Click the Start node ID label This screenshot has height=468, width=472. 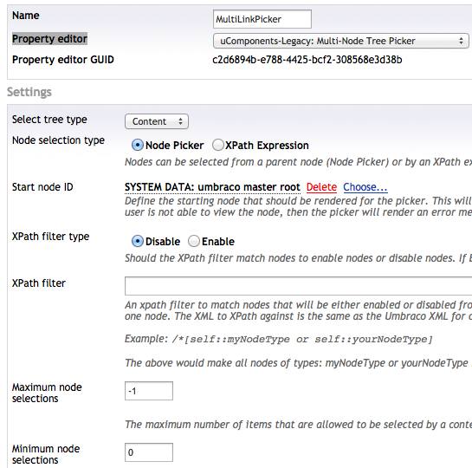[42, 187]
